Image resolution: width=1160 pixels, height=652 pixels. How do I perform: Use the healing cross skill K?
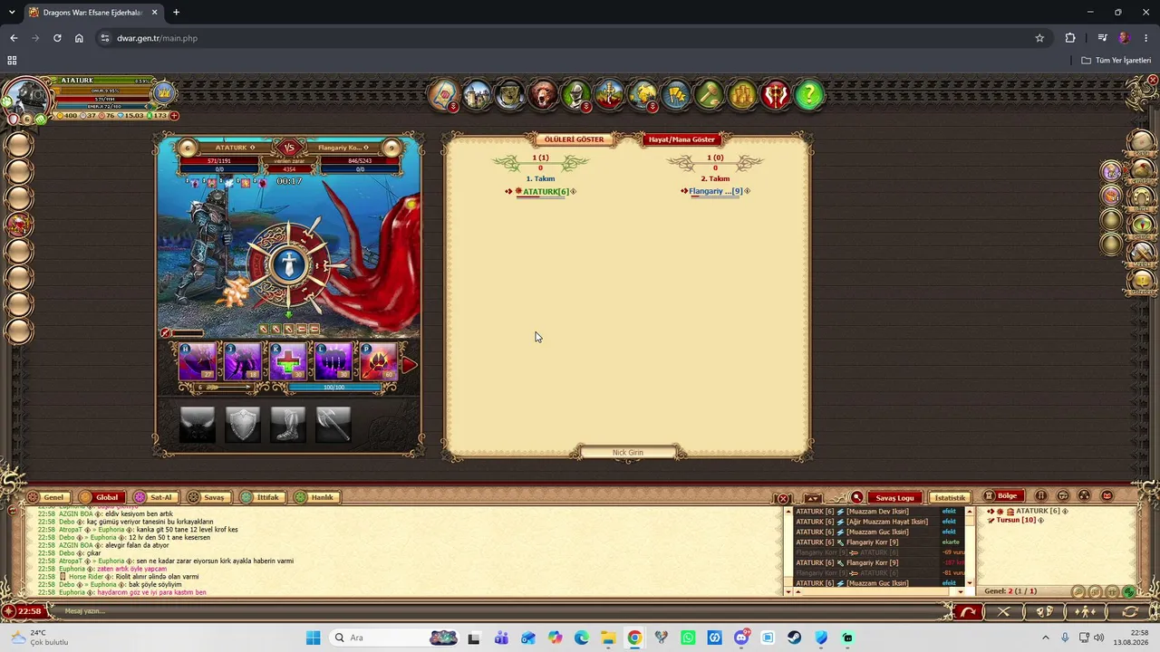[x=288, y=361]
